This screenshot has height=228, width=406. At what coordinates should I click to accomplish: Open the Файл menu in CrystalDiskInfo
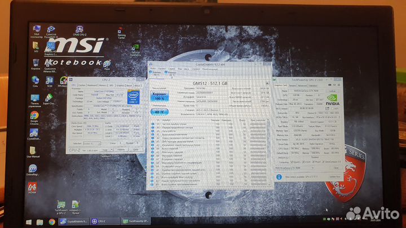click(x=153, y=69)
